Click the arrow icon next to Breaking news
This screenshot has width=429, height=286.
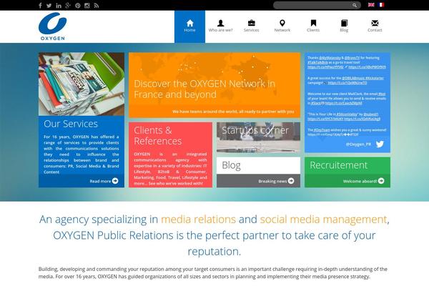291,181
